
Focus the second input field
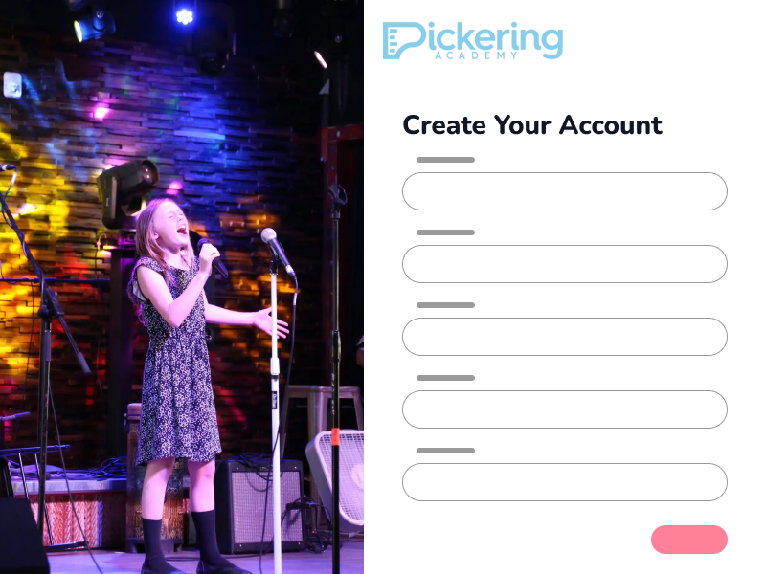pos(565,264)
